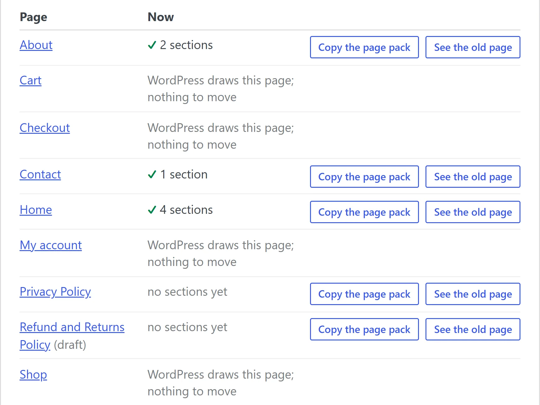
Task: Click Cart row's 'WordPress draws this page' text
Action: [221, 80]
